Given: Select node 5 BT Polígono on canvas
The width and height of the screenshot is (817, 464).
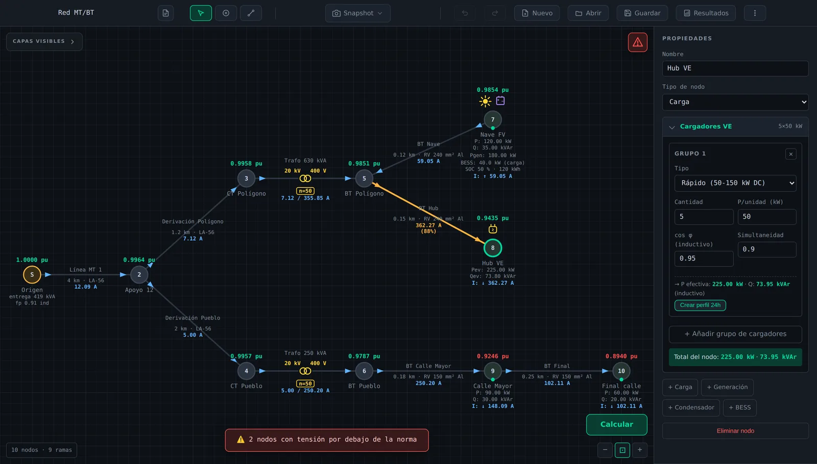Looking at the screenshot, I should (x=364, y=178).
